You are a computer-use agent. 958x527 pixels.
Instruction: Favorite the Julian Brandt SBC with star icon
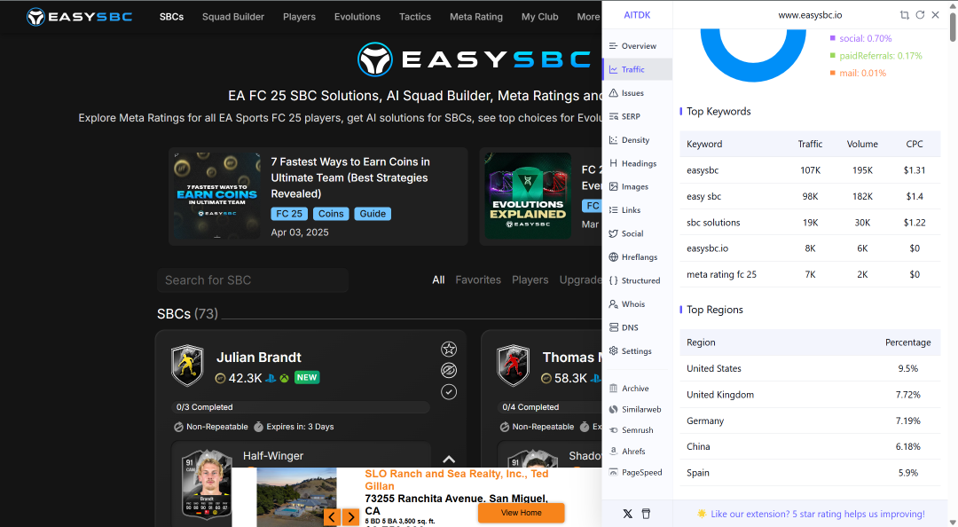pyautogui.click(x=449, y=349)
